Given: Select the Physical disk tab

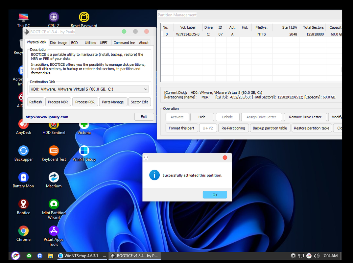Looking at the screenshot, I should pyautogui.click(x=36, y=42).
